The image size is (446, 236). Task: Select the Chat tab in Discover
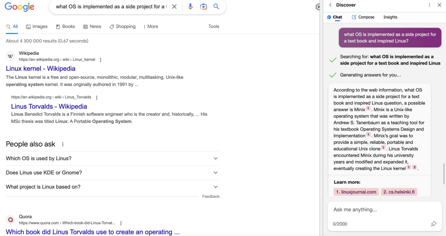click(x=334, y=17)
